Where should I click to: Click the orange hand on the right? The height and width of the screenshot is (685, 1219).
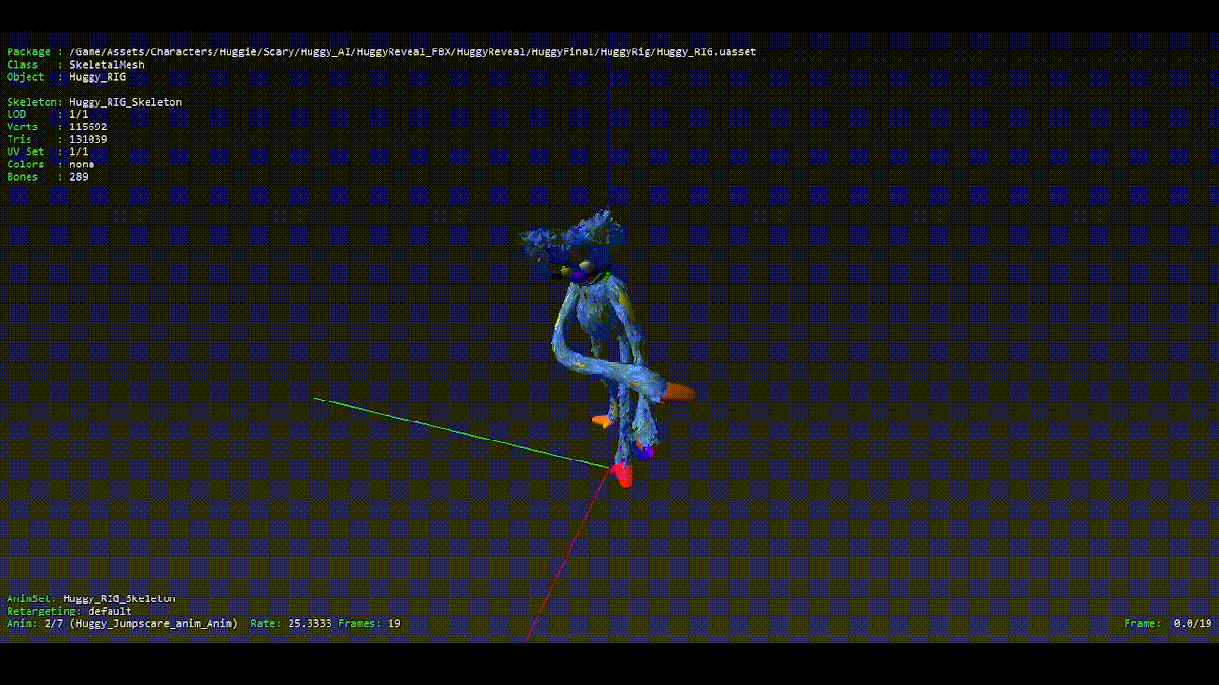click(x=679, y=391)
